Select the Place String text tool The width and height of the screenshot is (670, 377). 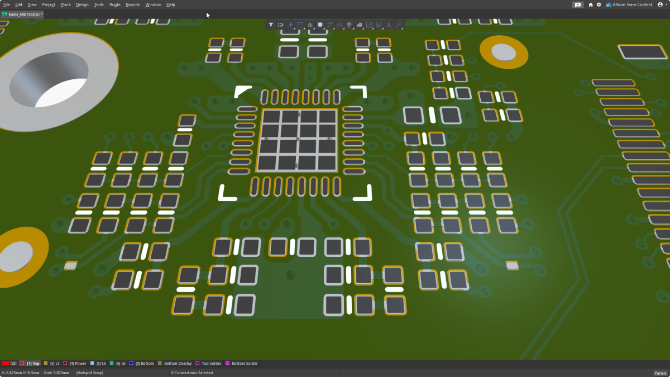tap(389, 25)
